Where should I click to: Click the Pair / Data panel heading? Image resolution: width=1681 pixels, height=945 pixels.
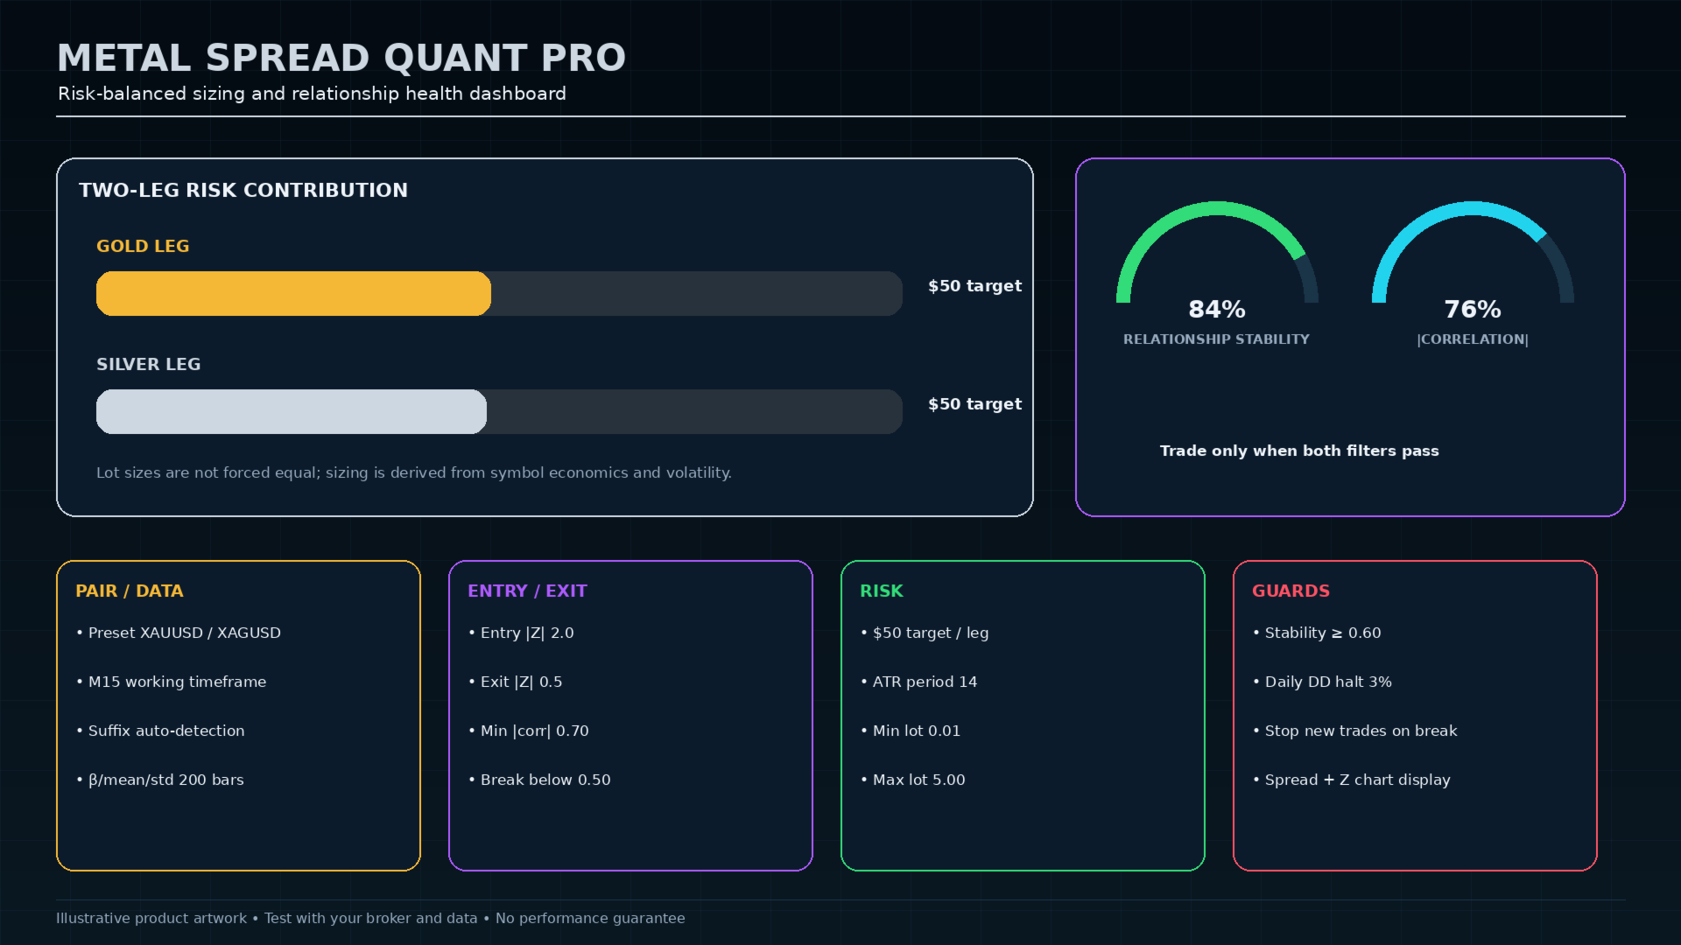[130, 591]
